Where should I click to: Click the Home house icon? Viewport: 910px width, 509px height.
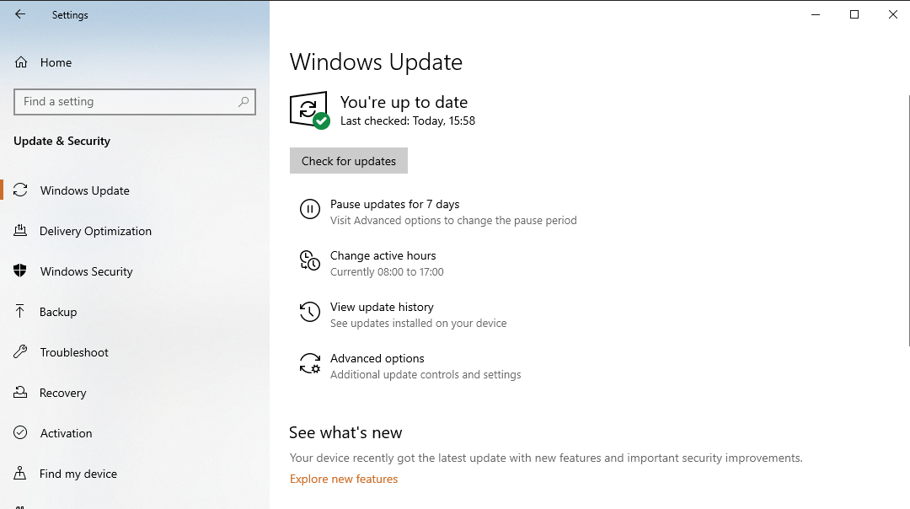[x=21, y=62]
